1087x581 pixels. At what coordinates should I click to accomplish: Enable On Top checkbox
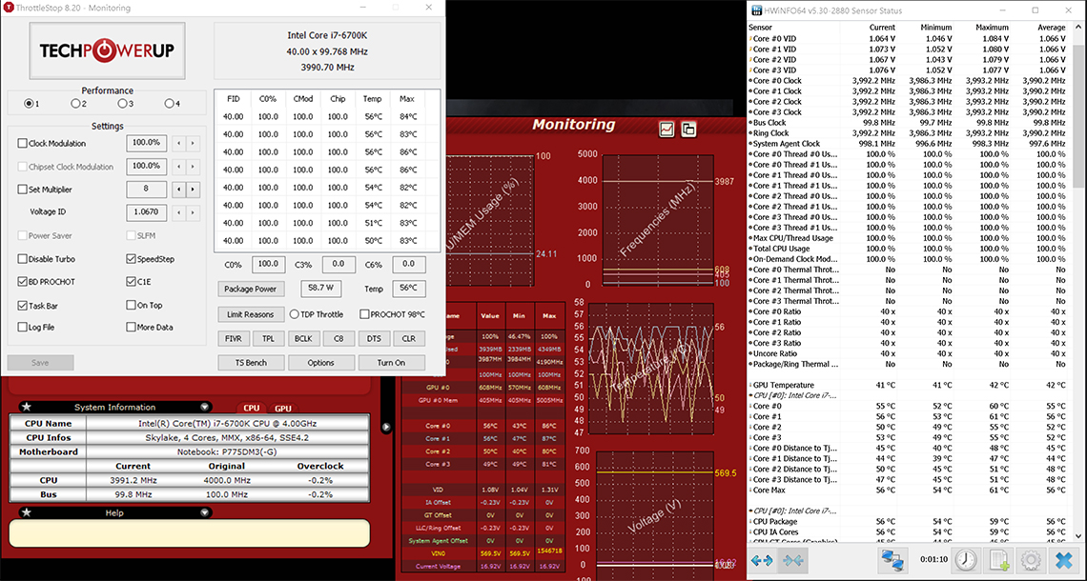pyautogui.click(x=131, y=306)
